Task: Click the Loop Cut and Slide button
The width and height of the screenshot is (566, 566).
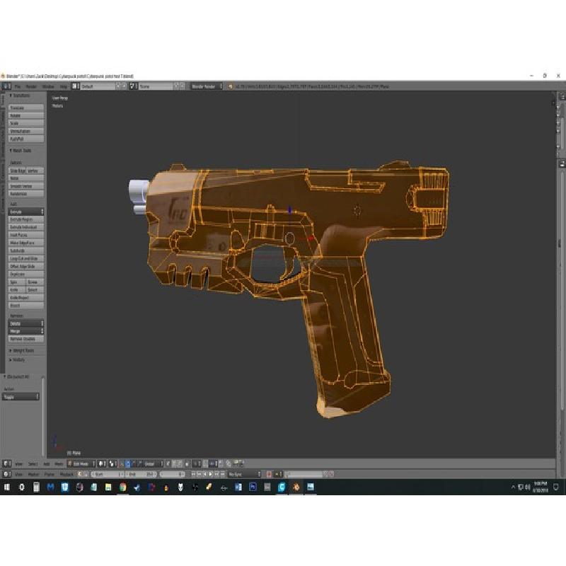Action: point(26,258)
